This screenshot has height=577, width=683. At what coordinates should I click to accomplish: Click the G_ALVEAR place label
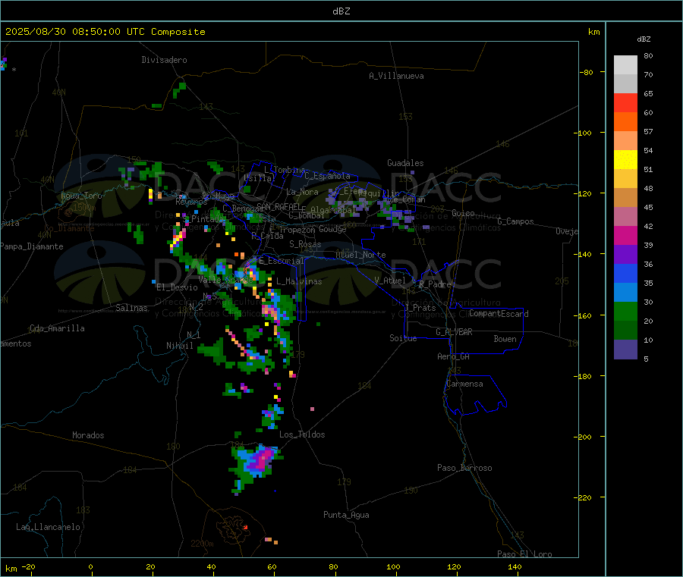(455, 332)
